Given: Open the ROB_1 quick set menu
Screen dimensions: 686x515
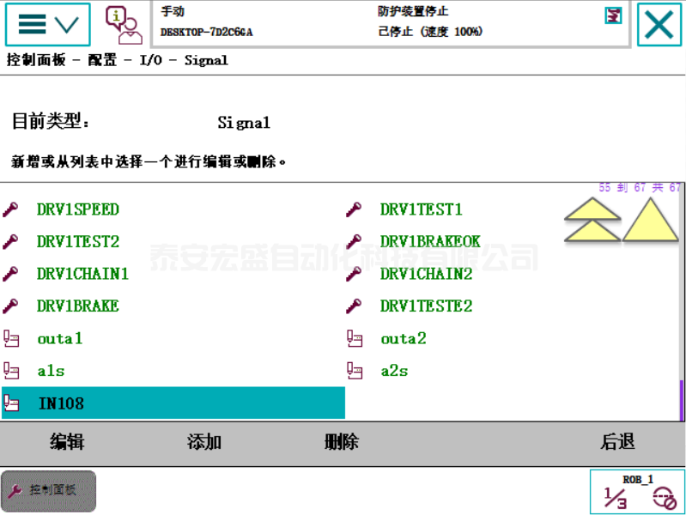Looking at the screenshot, I should (637, 492).
